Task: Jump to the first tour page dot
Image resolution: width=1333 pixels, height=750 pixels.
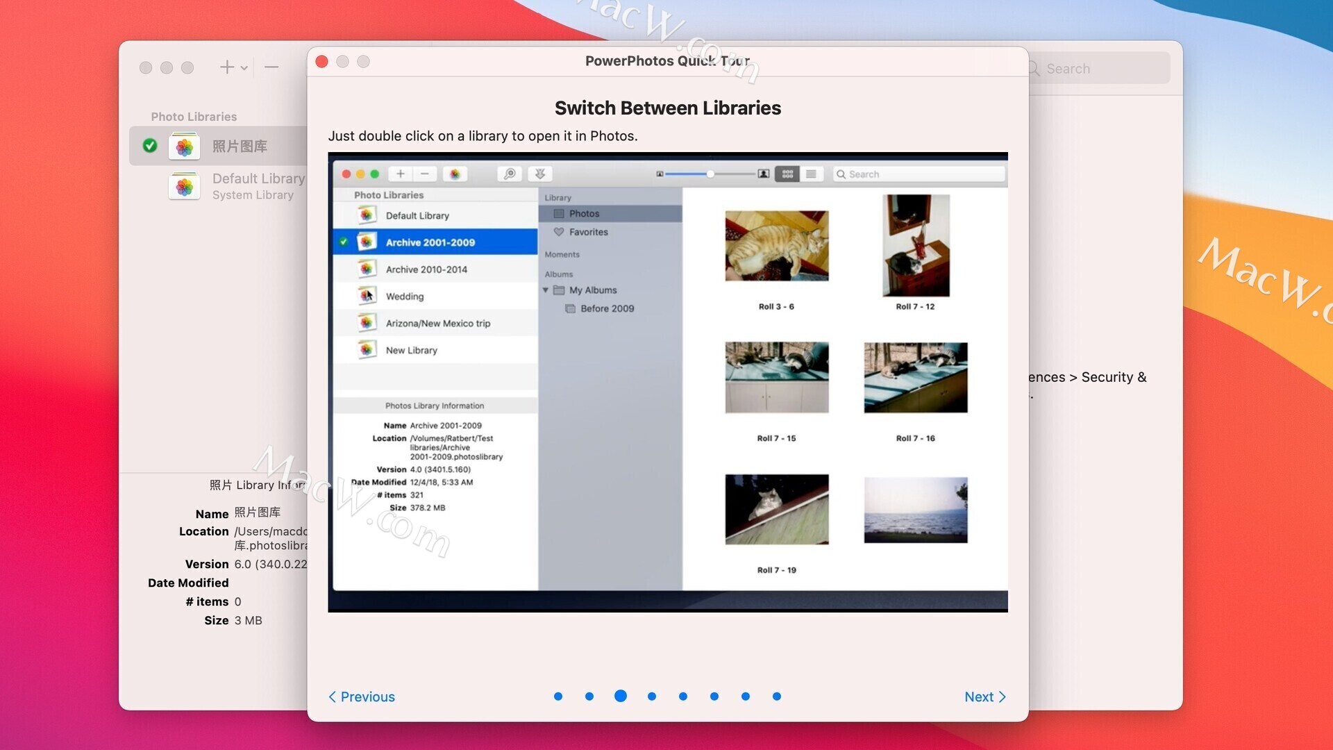Action: tap(558, 697)
